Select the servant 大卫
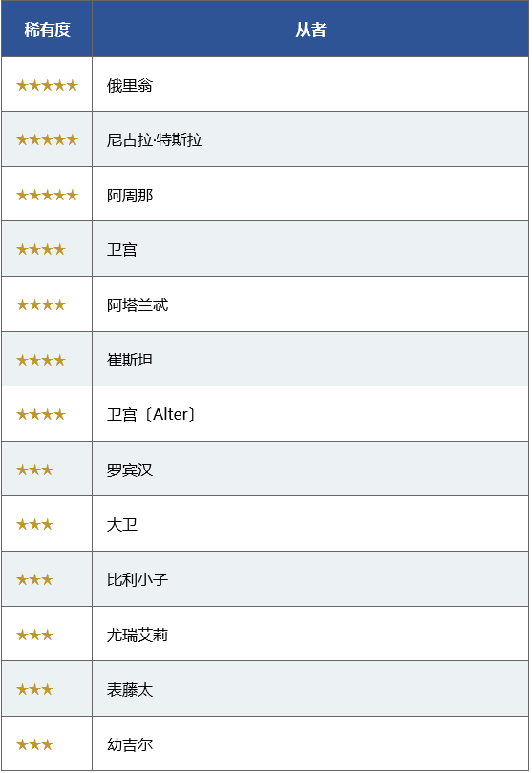The height and width of the screenshot is (773, 532). coord(122,524)
